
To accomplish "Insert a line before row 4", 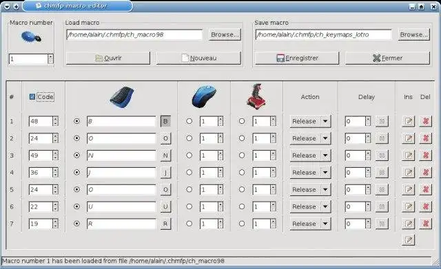I will (x=409, y=173).
